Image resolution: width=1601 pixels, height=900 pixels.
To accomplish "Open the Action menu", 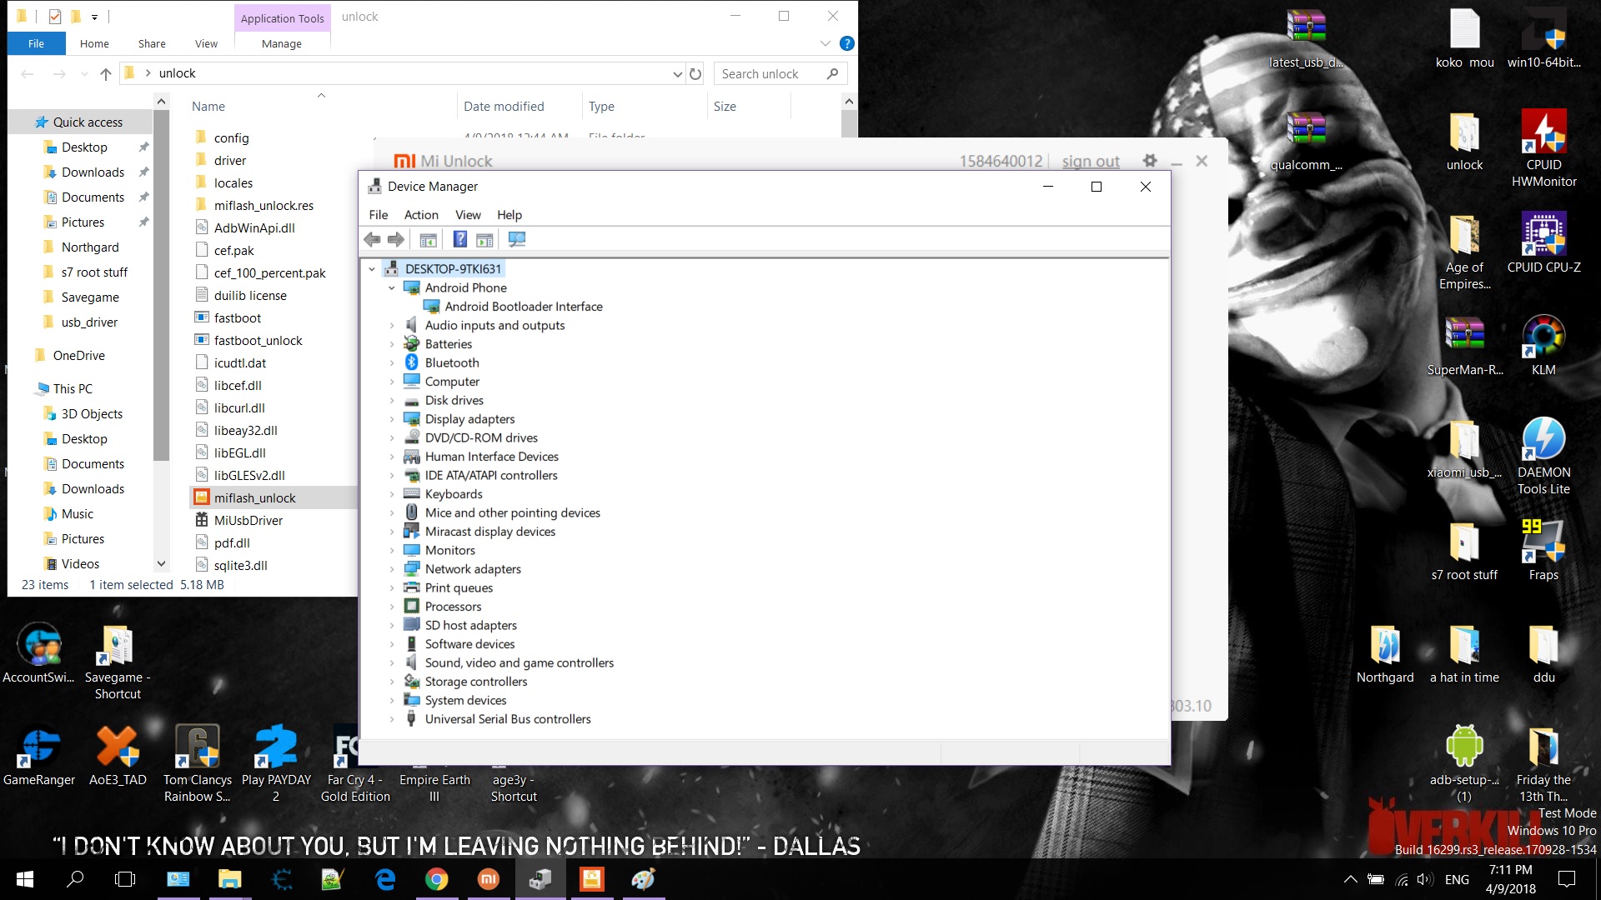I will 420,214.
